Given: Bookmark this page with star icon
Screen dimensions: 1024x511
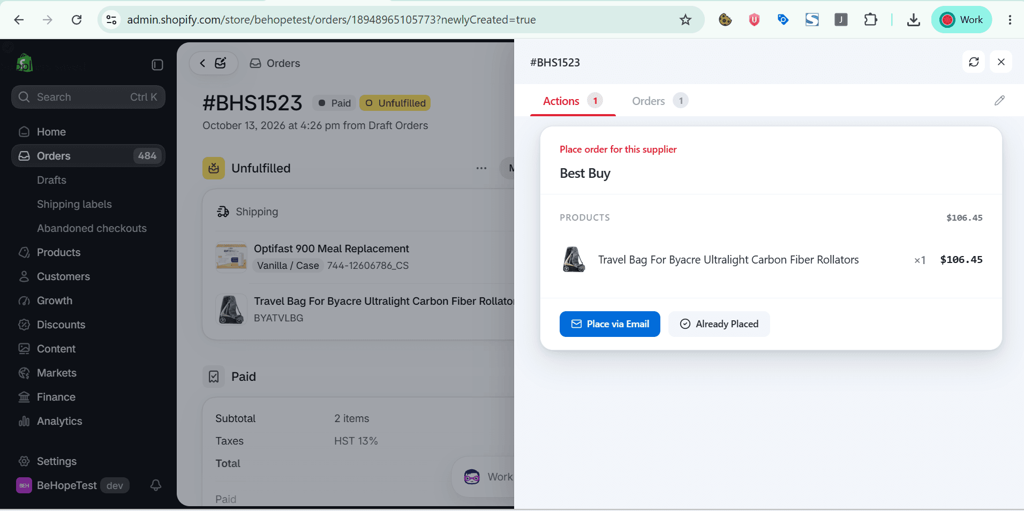Looking at the screenshot, I should pyautogui.click(x=686, y=20).
